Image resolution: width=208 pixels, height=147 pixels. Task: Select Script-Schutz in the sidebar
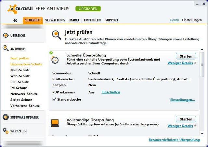[21, 100]
